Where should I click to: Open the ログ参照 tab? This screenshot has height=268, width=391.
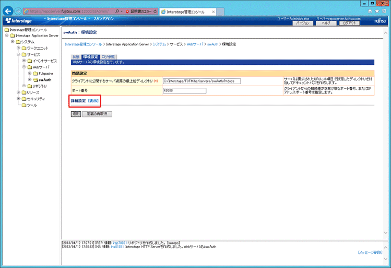pyautogui.click(x=108, y=57)
